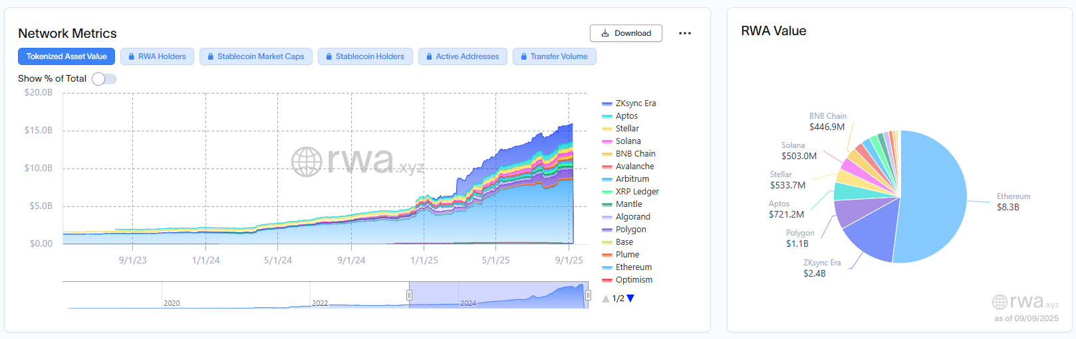Click the 2020 label in navigator

(x=172, y=303)
